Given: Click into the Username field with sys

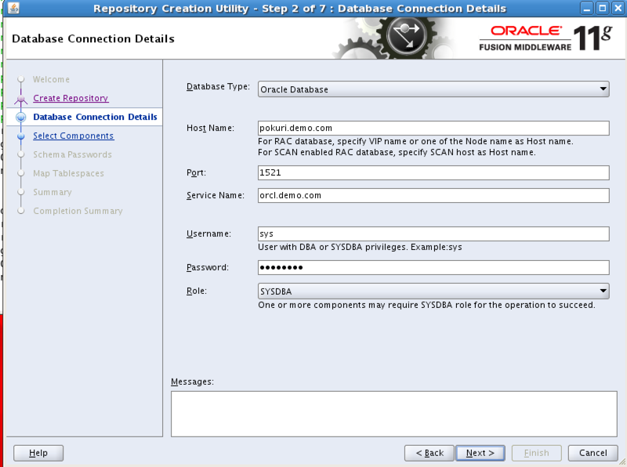Looking at the screenshot, I should (x=433, y=234).
